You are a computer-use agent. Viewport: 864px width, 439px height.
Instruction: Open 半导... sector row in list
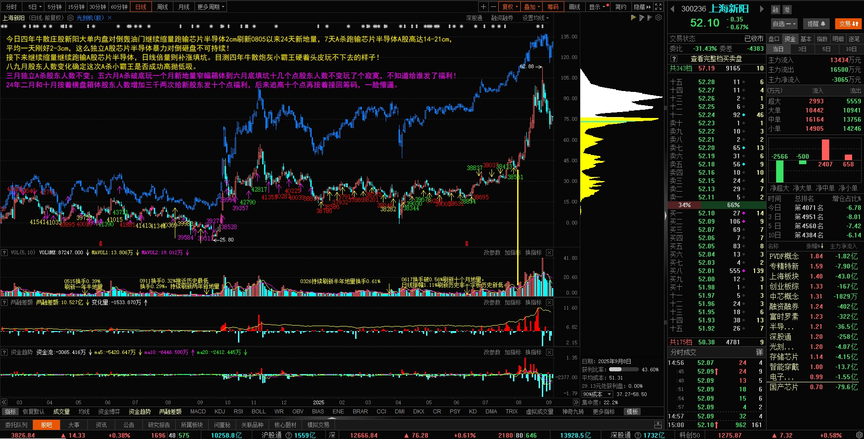coord(815,327)
